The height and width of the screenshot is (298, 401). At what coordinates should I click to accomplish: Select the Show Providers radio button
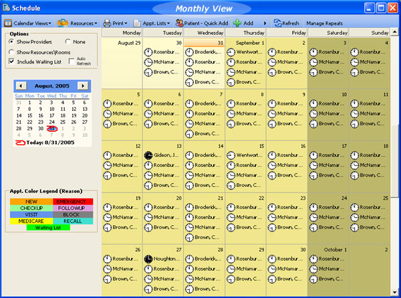tap(11, 41)
